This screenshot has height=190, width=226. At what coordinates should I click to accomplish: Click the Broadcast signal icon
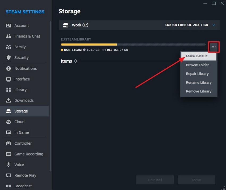[x=9, y=186]
